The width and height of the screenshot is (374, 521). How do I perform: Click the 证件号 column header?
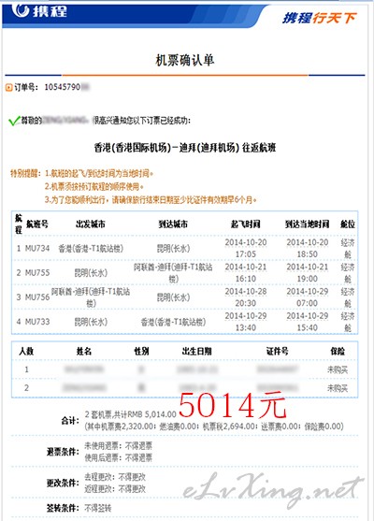277,351
